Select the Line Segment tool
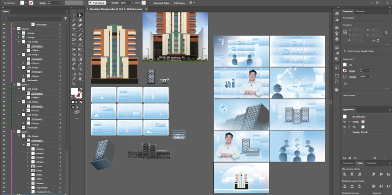392x195 pixels. point(80,30)
